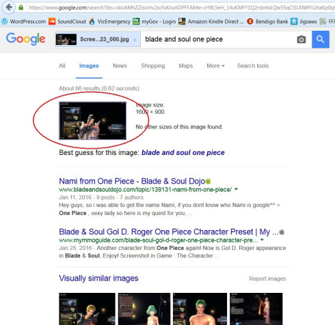Click the blue magnifier search button
This screenshot has height=325, width=335.
(321, 40)
